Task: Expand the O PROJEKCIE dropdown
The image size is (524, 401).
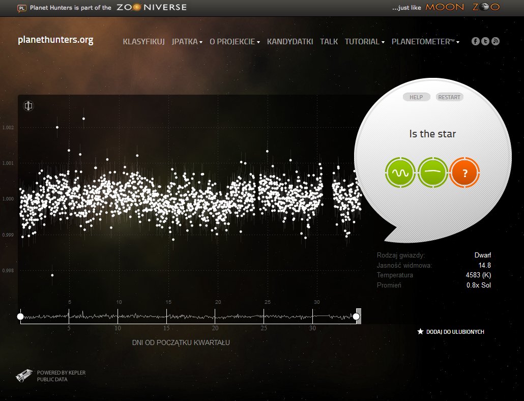Action: 235,42
